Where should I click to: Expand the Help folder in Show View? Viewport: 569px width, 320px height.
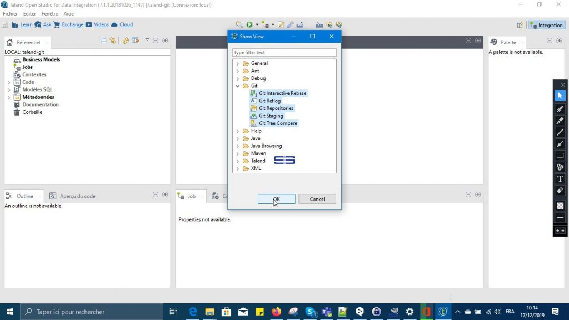[238, 131]
